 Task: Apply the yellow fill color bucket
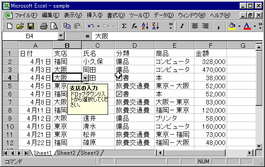(x=232, y=26)
